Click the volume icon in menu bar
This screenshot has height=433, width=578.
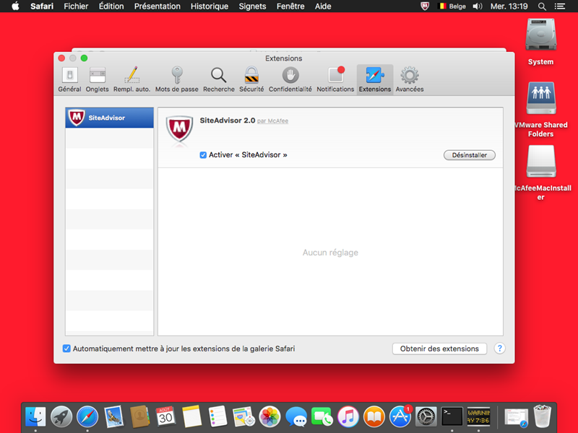click(x=478, y=6)
